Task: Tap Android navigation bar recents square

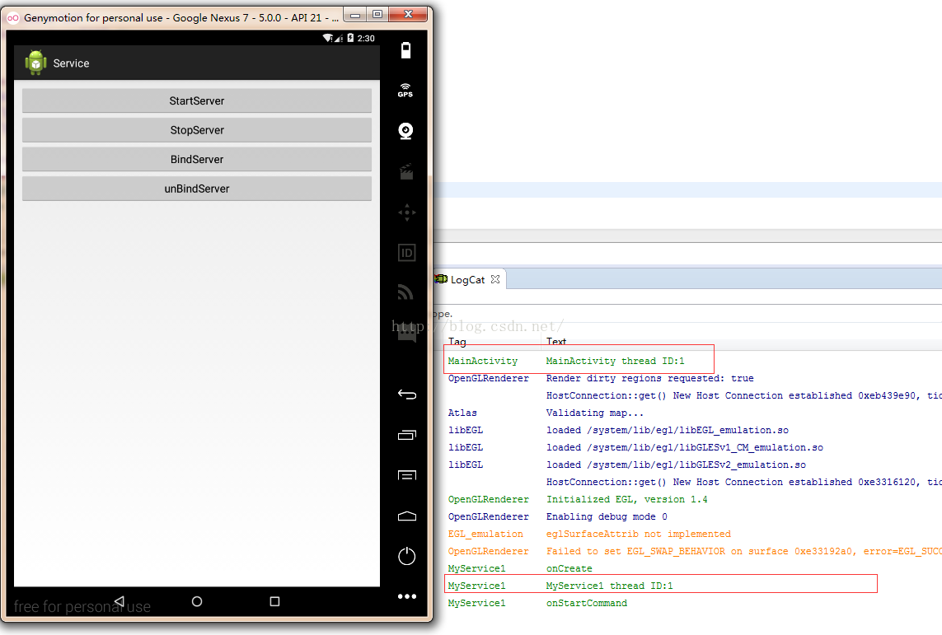Action: (275, 601)
